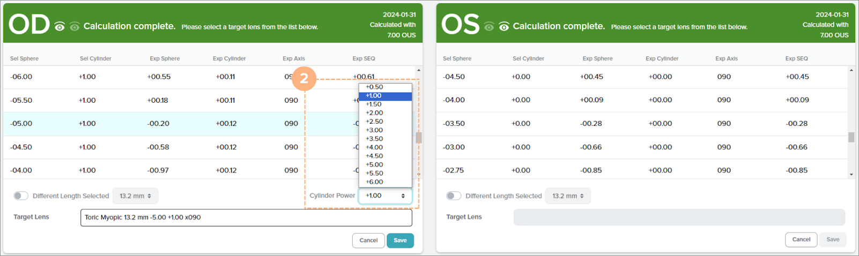
Task: Enable Different Length Selected toggle for OS
Action: [x=454, y=195]
